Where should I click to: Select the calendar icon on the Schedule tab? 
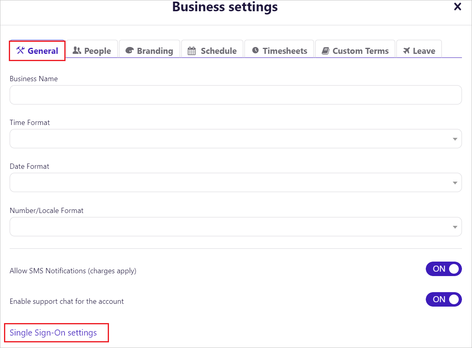coord(192,51)
